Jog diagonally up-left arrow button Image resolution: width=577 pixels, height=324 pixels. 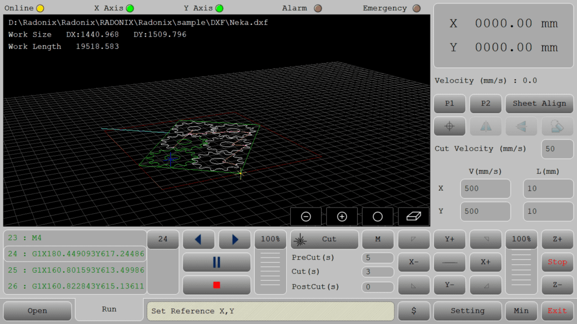point(414,239)
